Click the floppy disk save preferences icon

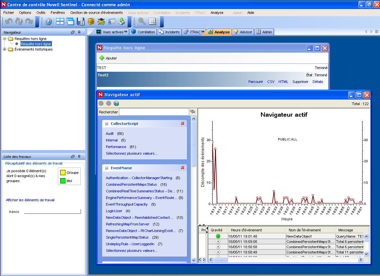[x=80, y=21]
